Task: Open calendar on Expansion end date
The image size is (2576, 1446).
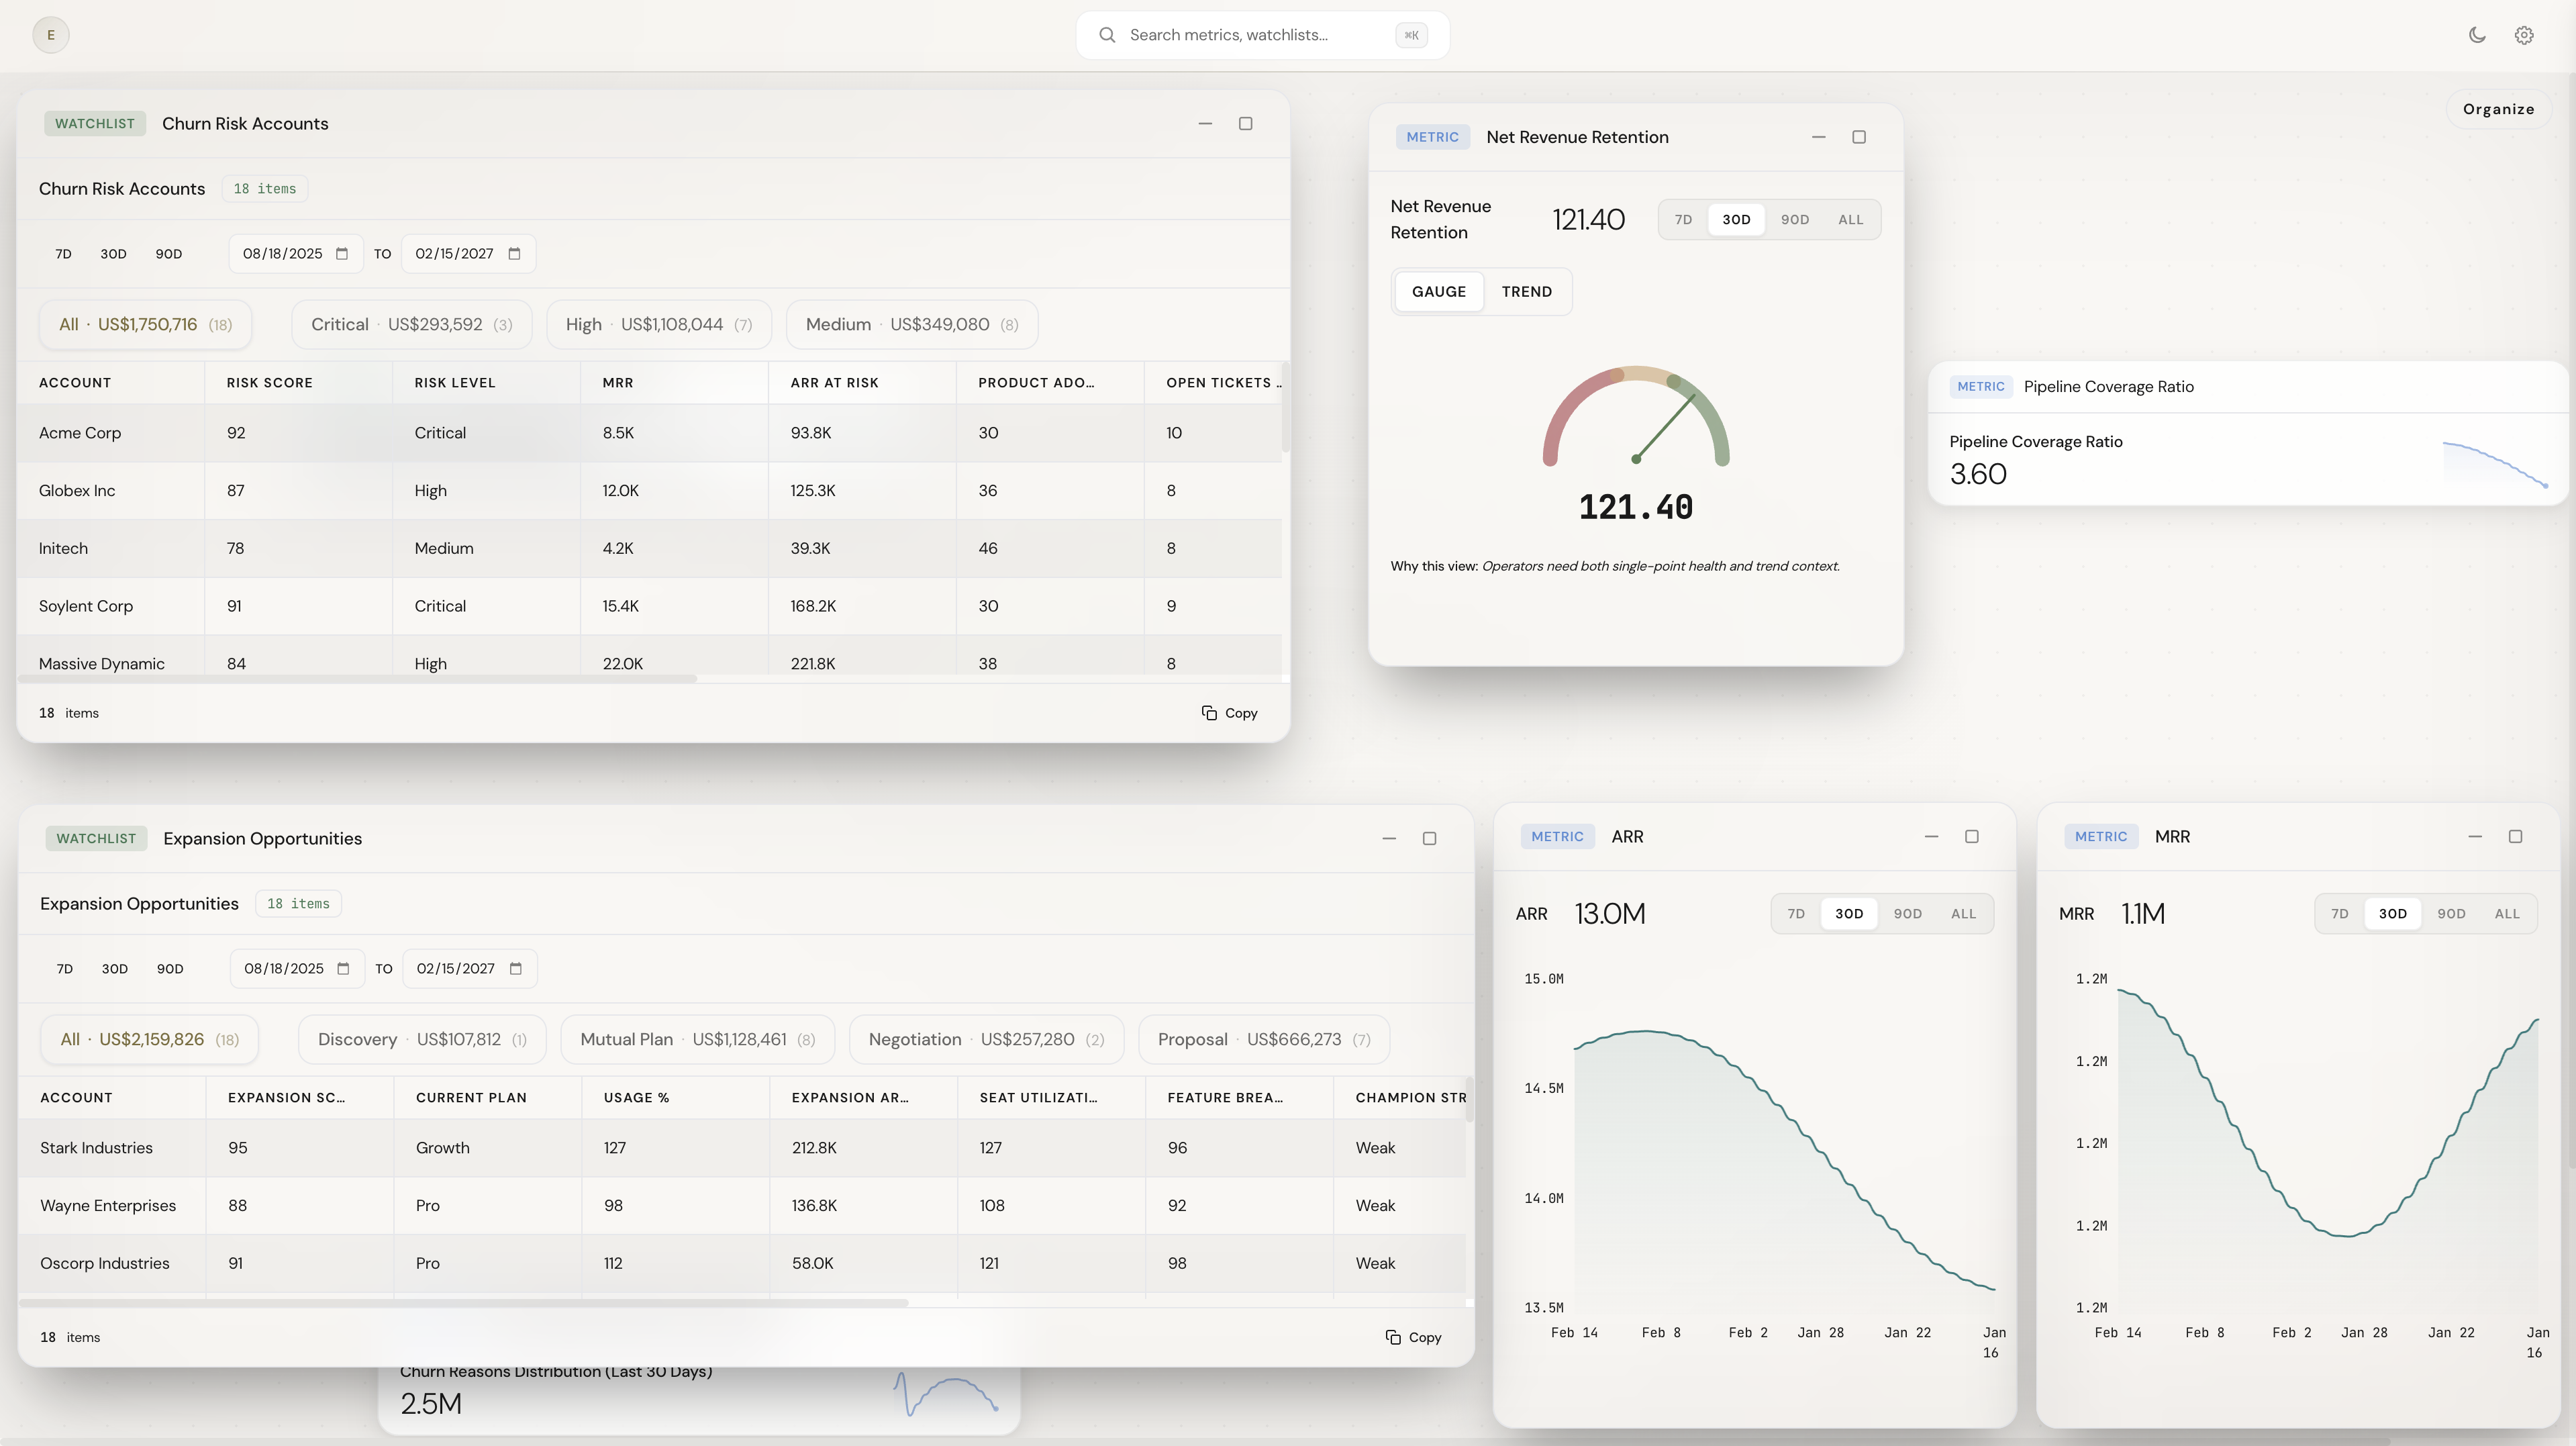Action: coord(516,968)
